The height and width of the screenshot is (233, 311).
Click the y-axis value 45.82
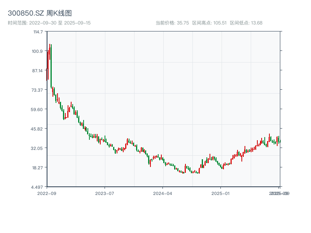pos(37,129)
